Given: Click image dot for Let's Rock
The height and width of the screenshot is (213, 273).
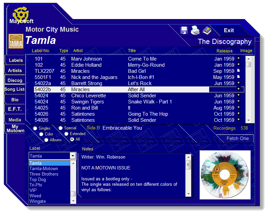Looking at the screenshot, I should pyautogui.click(x=238, y=83).
